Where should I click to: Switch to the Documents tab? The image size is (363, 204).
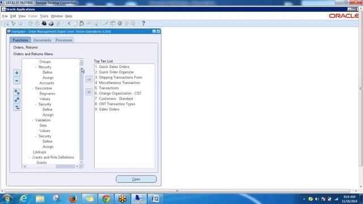tap(42, 40)
